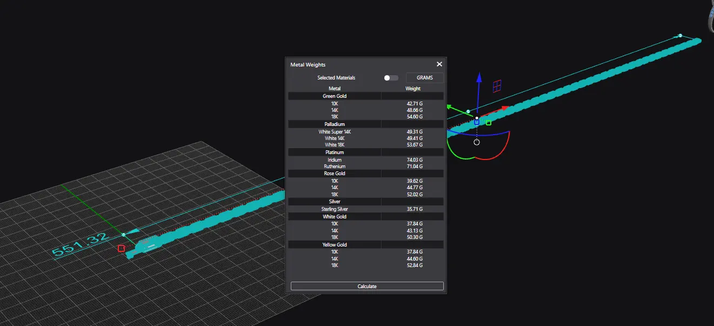Toggle the Selected Materials switch

coord(391,78)
